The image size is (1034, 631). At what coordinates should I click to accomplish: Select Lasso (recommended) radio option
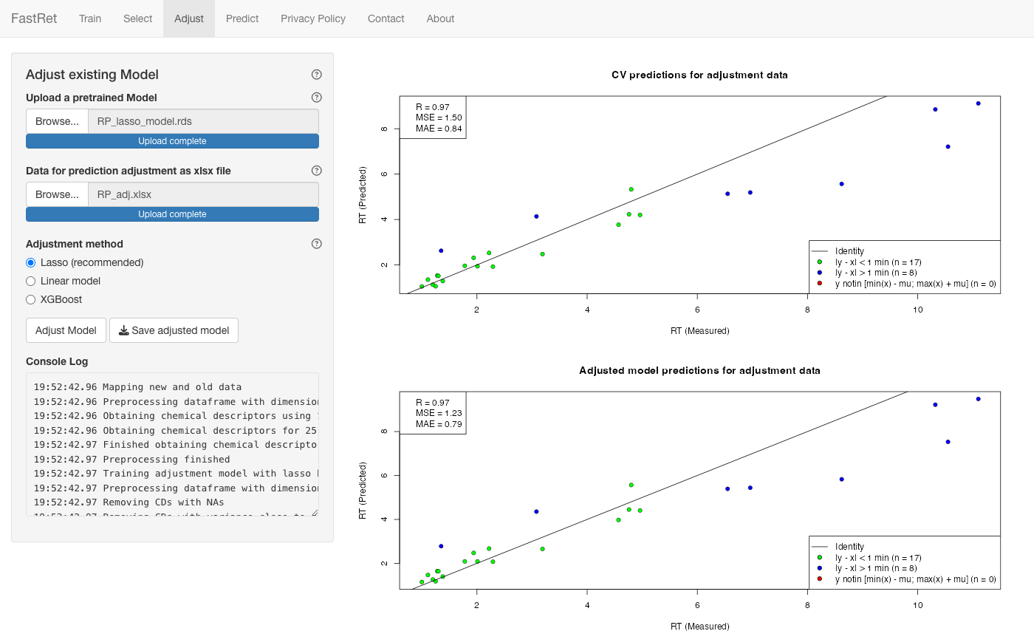(31, 262)
